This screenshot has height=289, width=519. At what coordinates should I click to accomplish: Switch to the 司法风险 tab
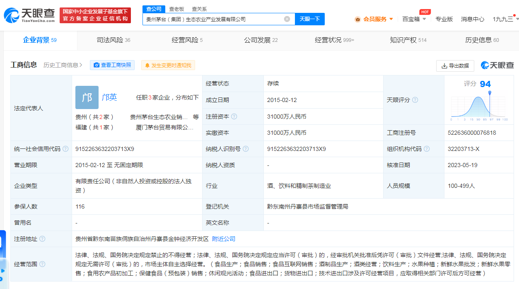pyautogui.click(x=113, y=40)
